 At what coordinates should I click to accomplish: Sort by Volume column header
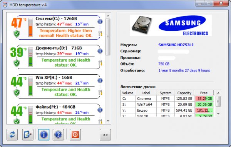pyautogui.click(x=128, y=93)
